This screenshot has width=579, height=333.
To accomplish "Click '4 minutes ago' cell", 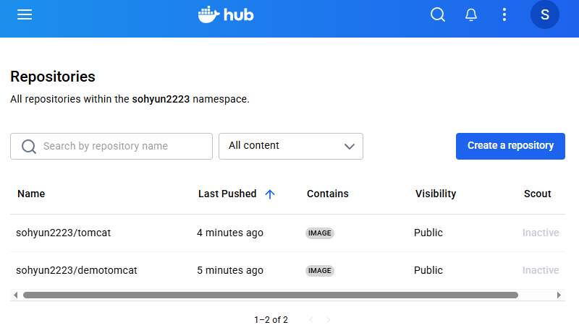I will (x=230, y=233).
